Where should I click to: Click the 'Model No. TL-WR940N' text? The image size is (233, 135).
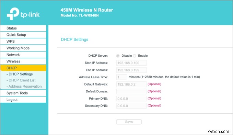click(80, 15)
